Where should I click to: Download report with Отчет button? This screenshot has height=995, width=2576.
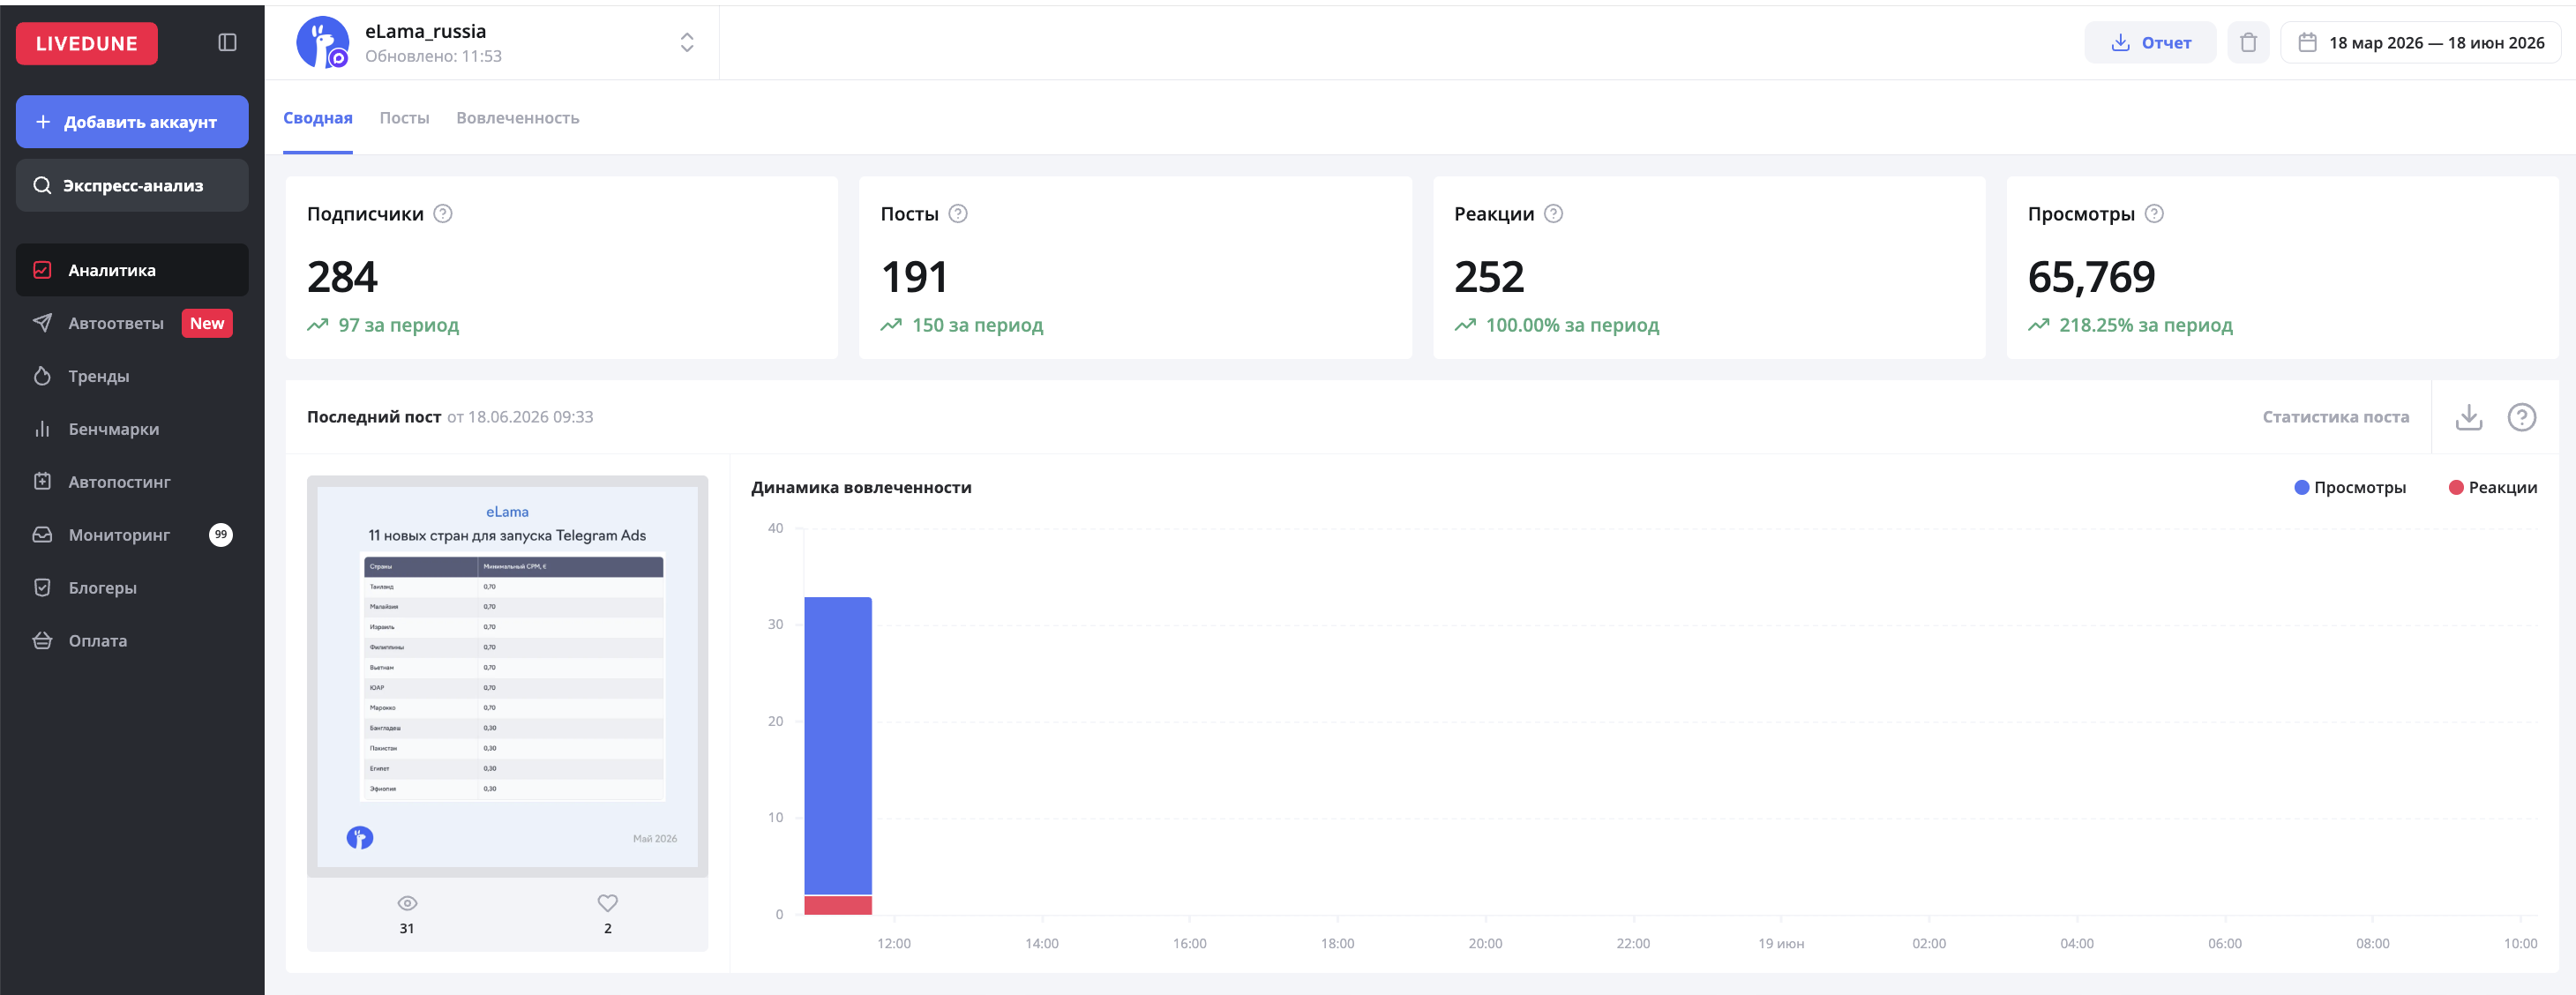click(x=2150, y=42)
